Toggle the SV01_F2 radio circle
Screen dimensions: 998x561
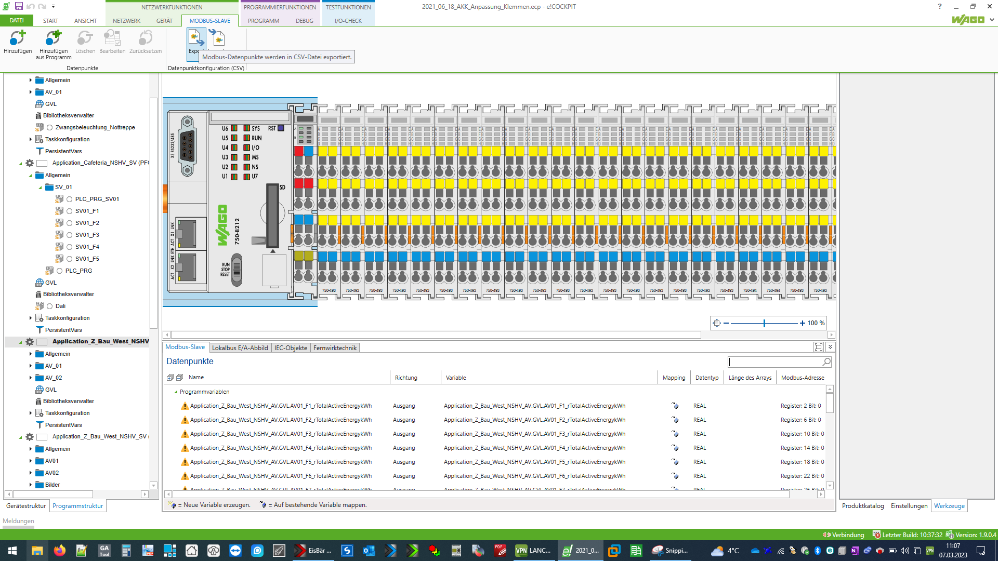pos(69,223)
